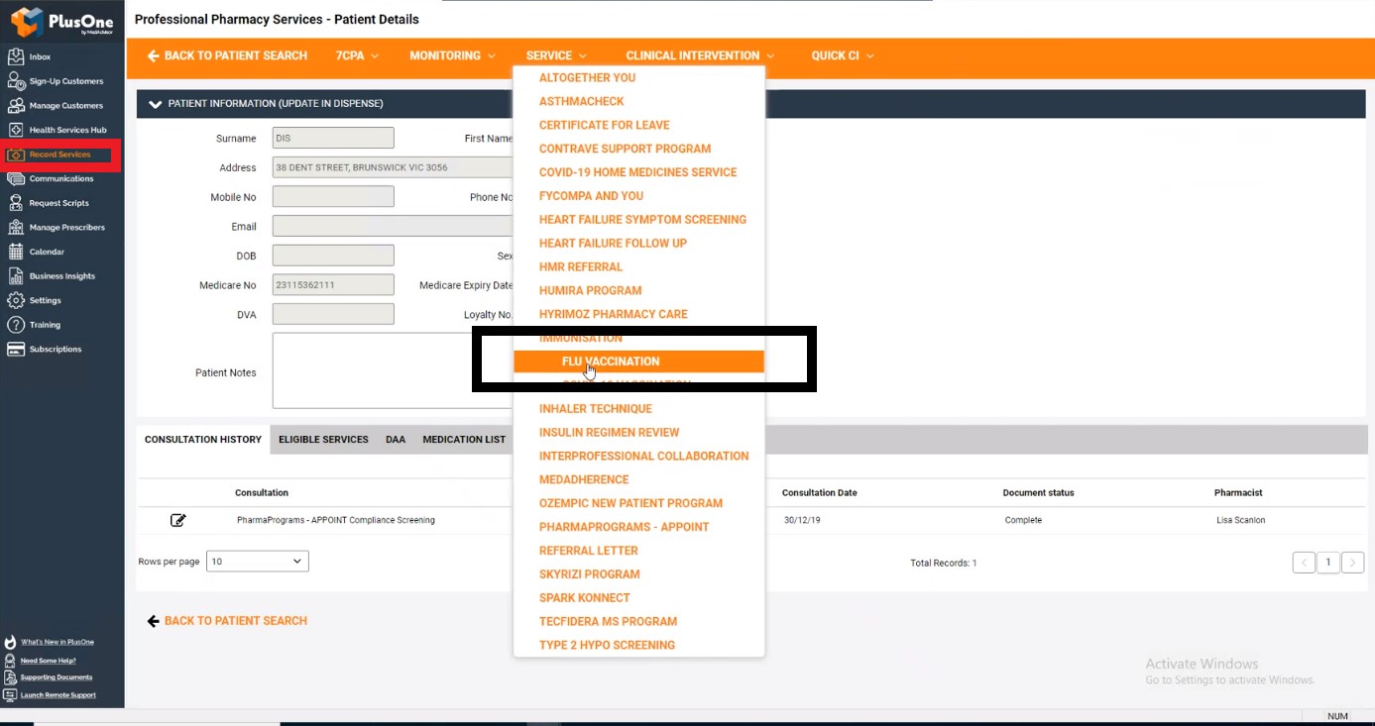Click the Business Insights chart icon
1375x726 pixels.
15,276
